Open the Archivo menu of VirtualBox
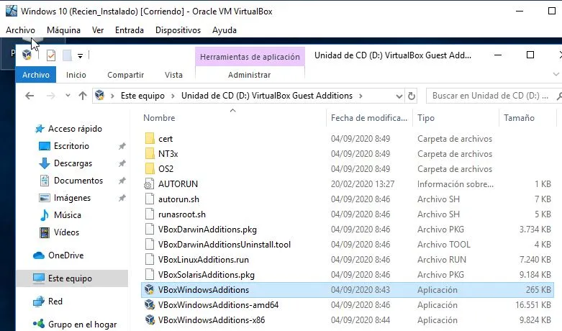The image size is (562, 331). (20, 30)
